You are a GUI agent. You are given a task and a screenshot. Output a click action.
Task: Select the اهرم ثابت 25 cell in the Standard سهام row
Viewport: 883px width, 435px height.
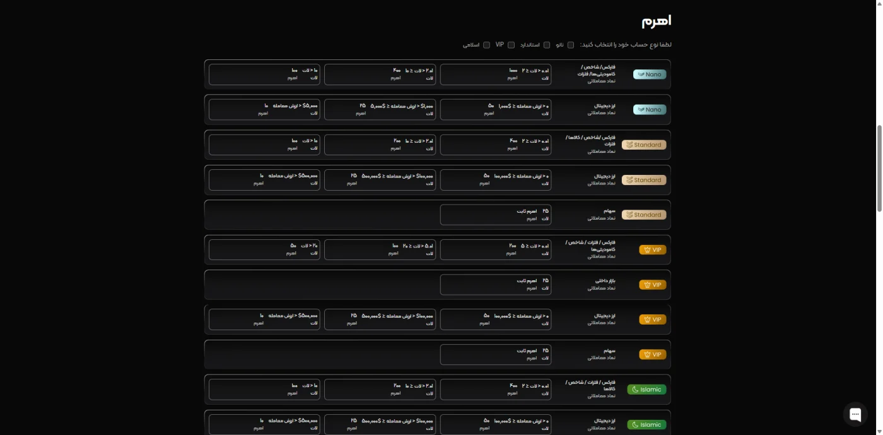click(496, 215)
